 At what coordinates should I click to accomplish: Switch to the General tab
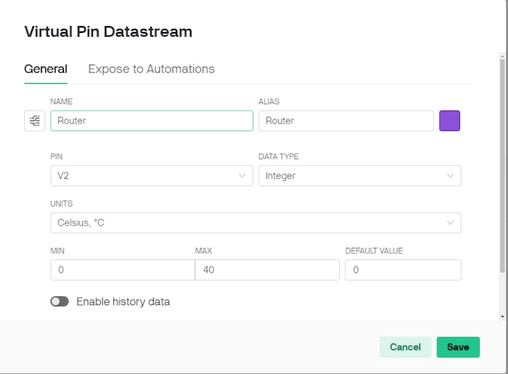pos(45,69)
